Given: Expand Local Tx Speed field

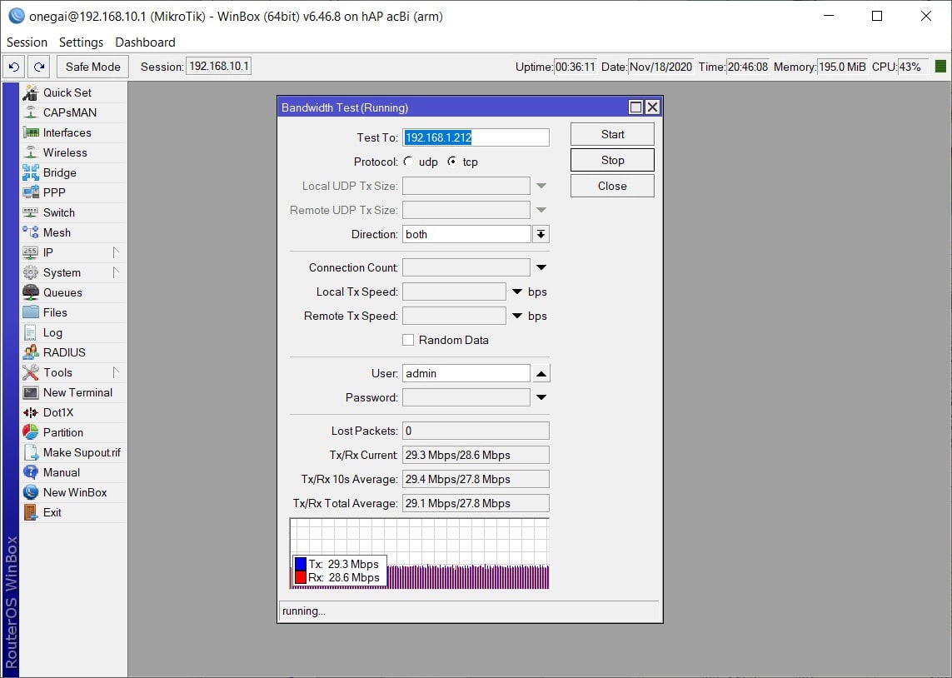Looking at the screenshot, I should click(517, 292).
